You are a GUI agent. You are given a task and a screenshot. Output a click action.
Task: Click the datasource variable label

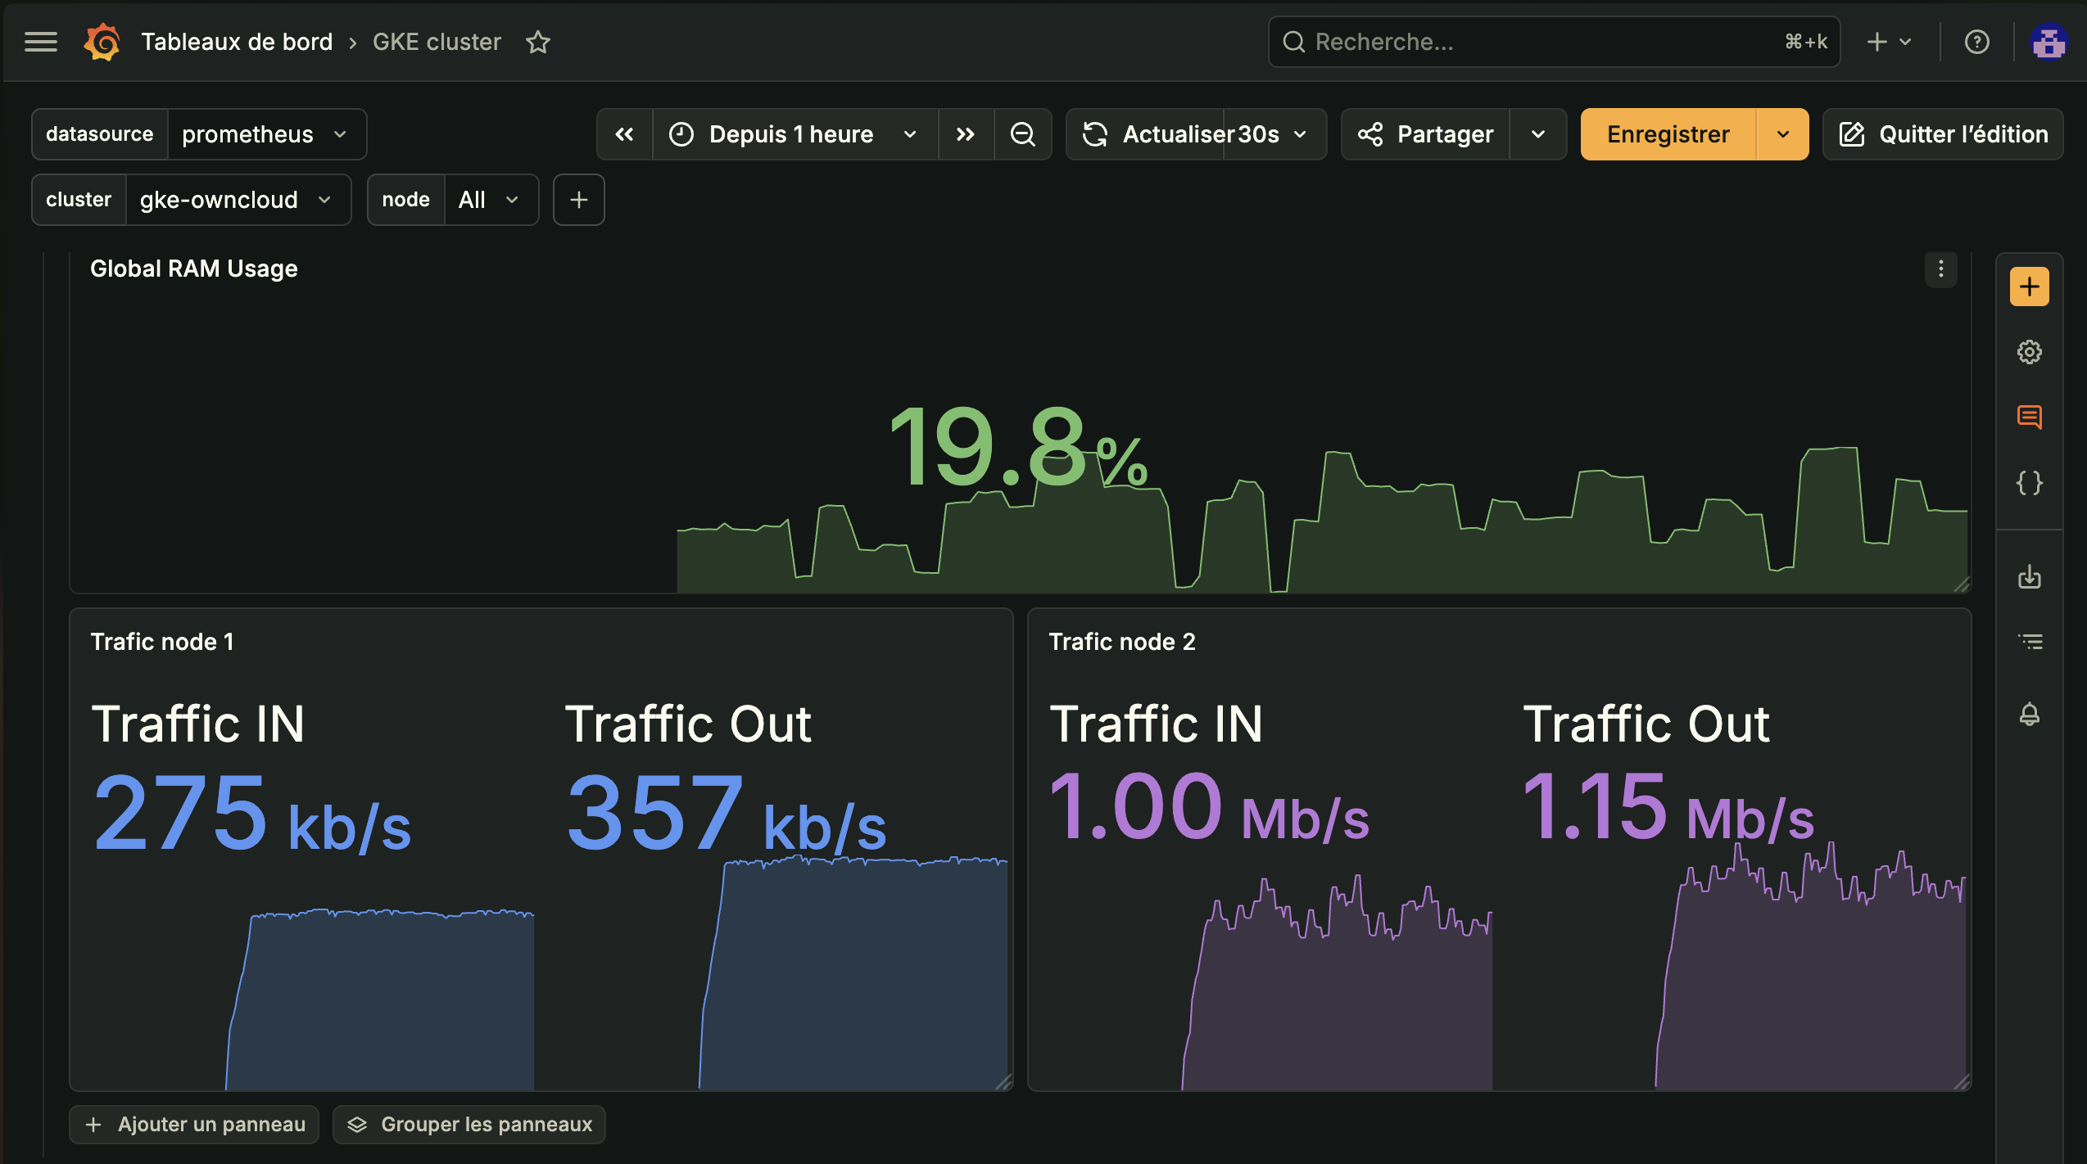(99, 134)
